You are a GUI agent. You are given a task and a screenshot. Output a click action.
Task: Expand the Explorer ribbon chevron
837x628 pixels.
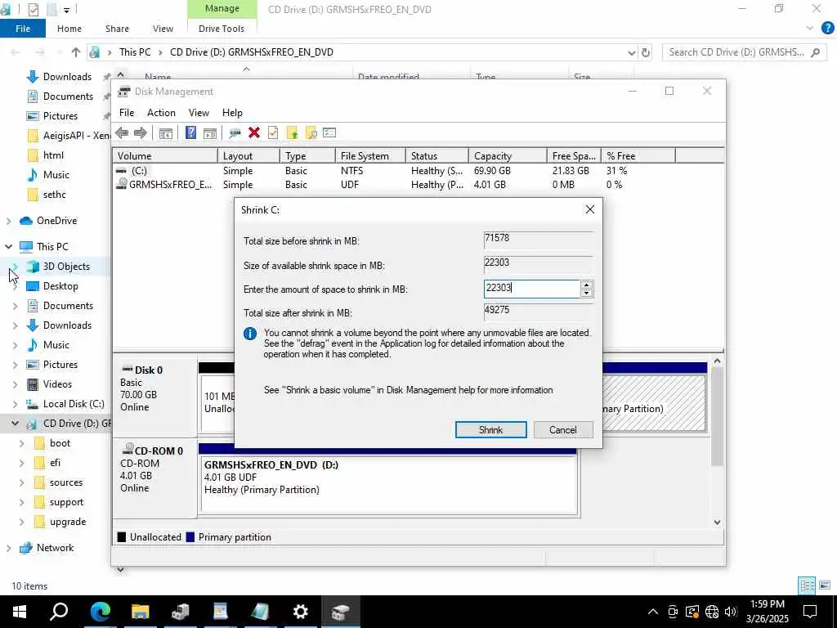click(x=810, y=29)
